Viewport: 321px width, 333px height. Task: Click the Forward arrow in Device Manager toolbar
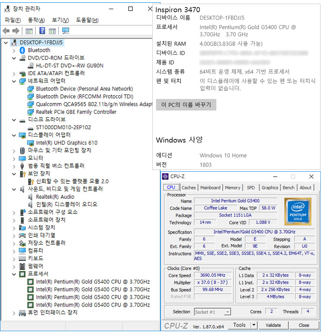16,31
